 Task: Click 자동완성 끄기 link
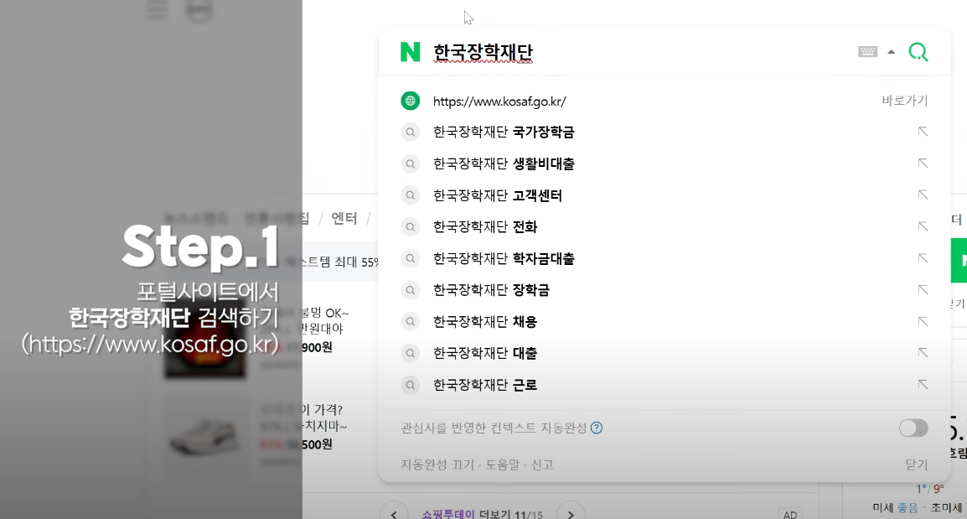pyautogui.click(x=437, y=465)
